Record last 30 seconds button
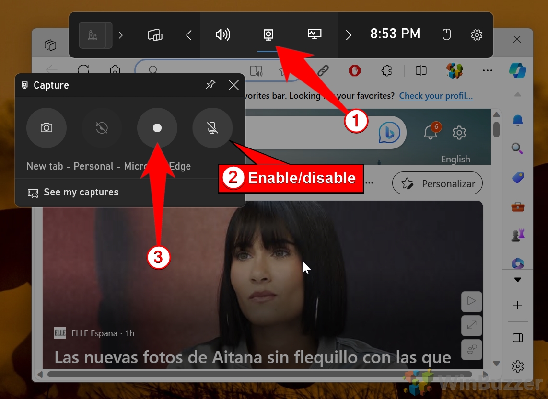The width and height of the screenshot is (548, 399). (x=102, y=128)
